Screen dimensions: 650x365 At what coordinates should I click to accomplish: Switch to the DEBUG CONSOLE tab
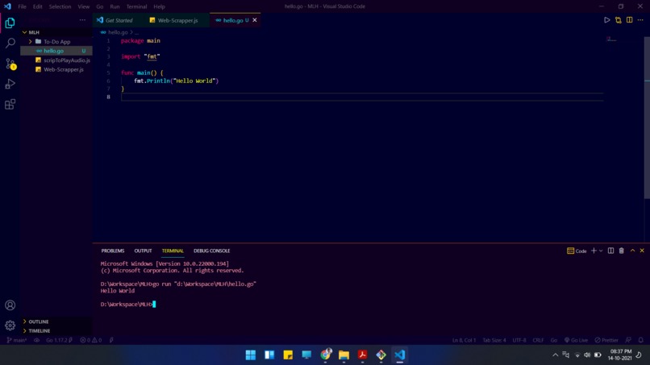click(x=211, y=251)
